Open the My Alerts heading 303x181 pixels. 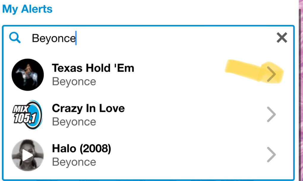pyautogui.click(x=27, y=9)
